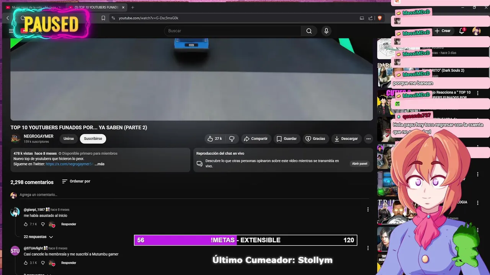Screen dimensions: 490x275
Task: Open the Ordenar por sort menu
Action: point(76,181)
